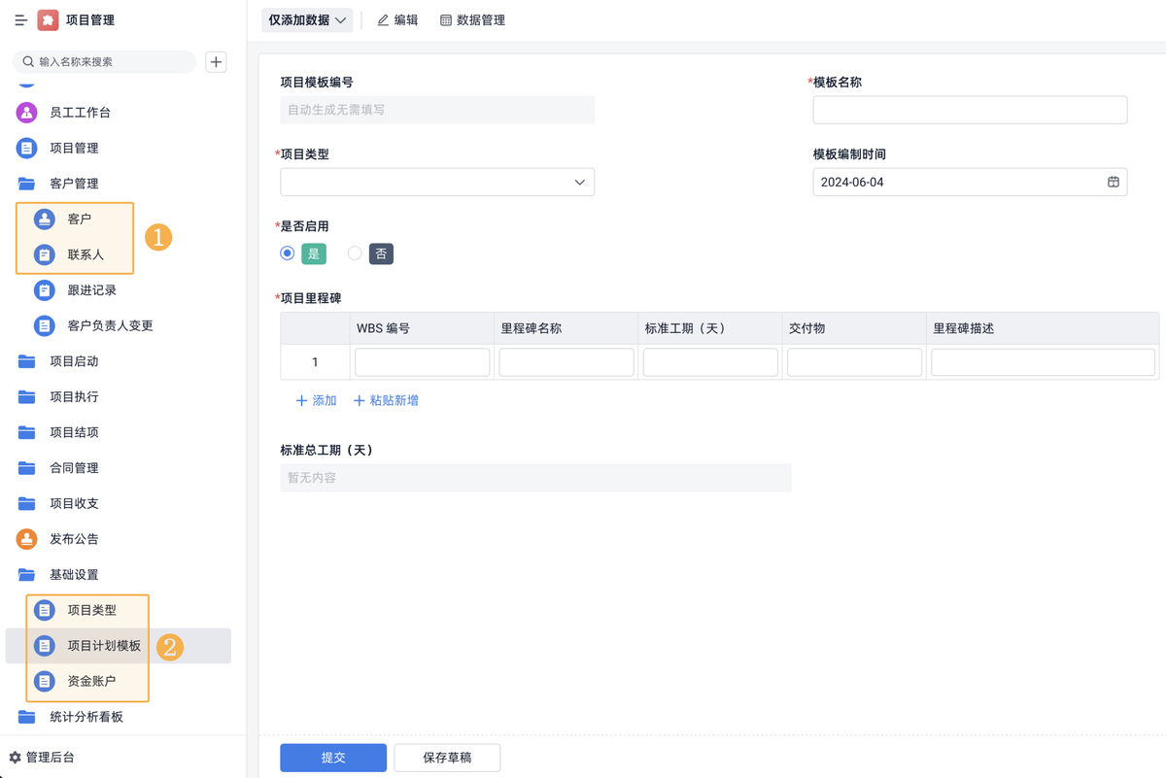1166x778 pixels.
Task: Open the 项目类型 dropdown
Action: pyautogui.click(x=437, y=183)
